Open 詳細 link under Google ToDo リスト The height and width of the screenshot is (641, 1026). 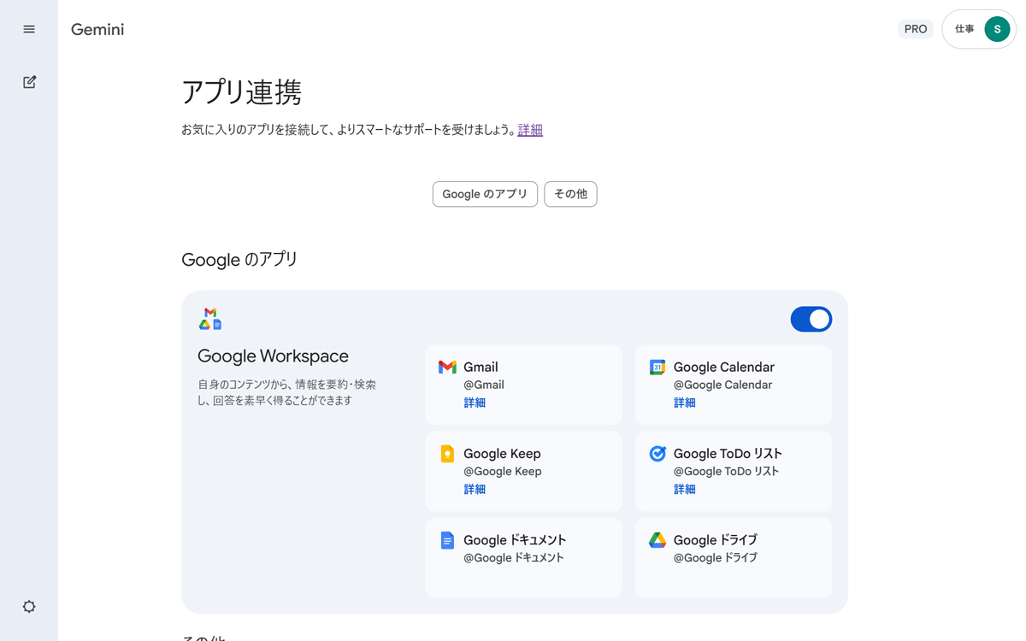coord(685,489)
